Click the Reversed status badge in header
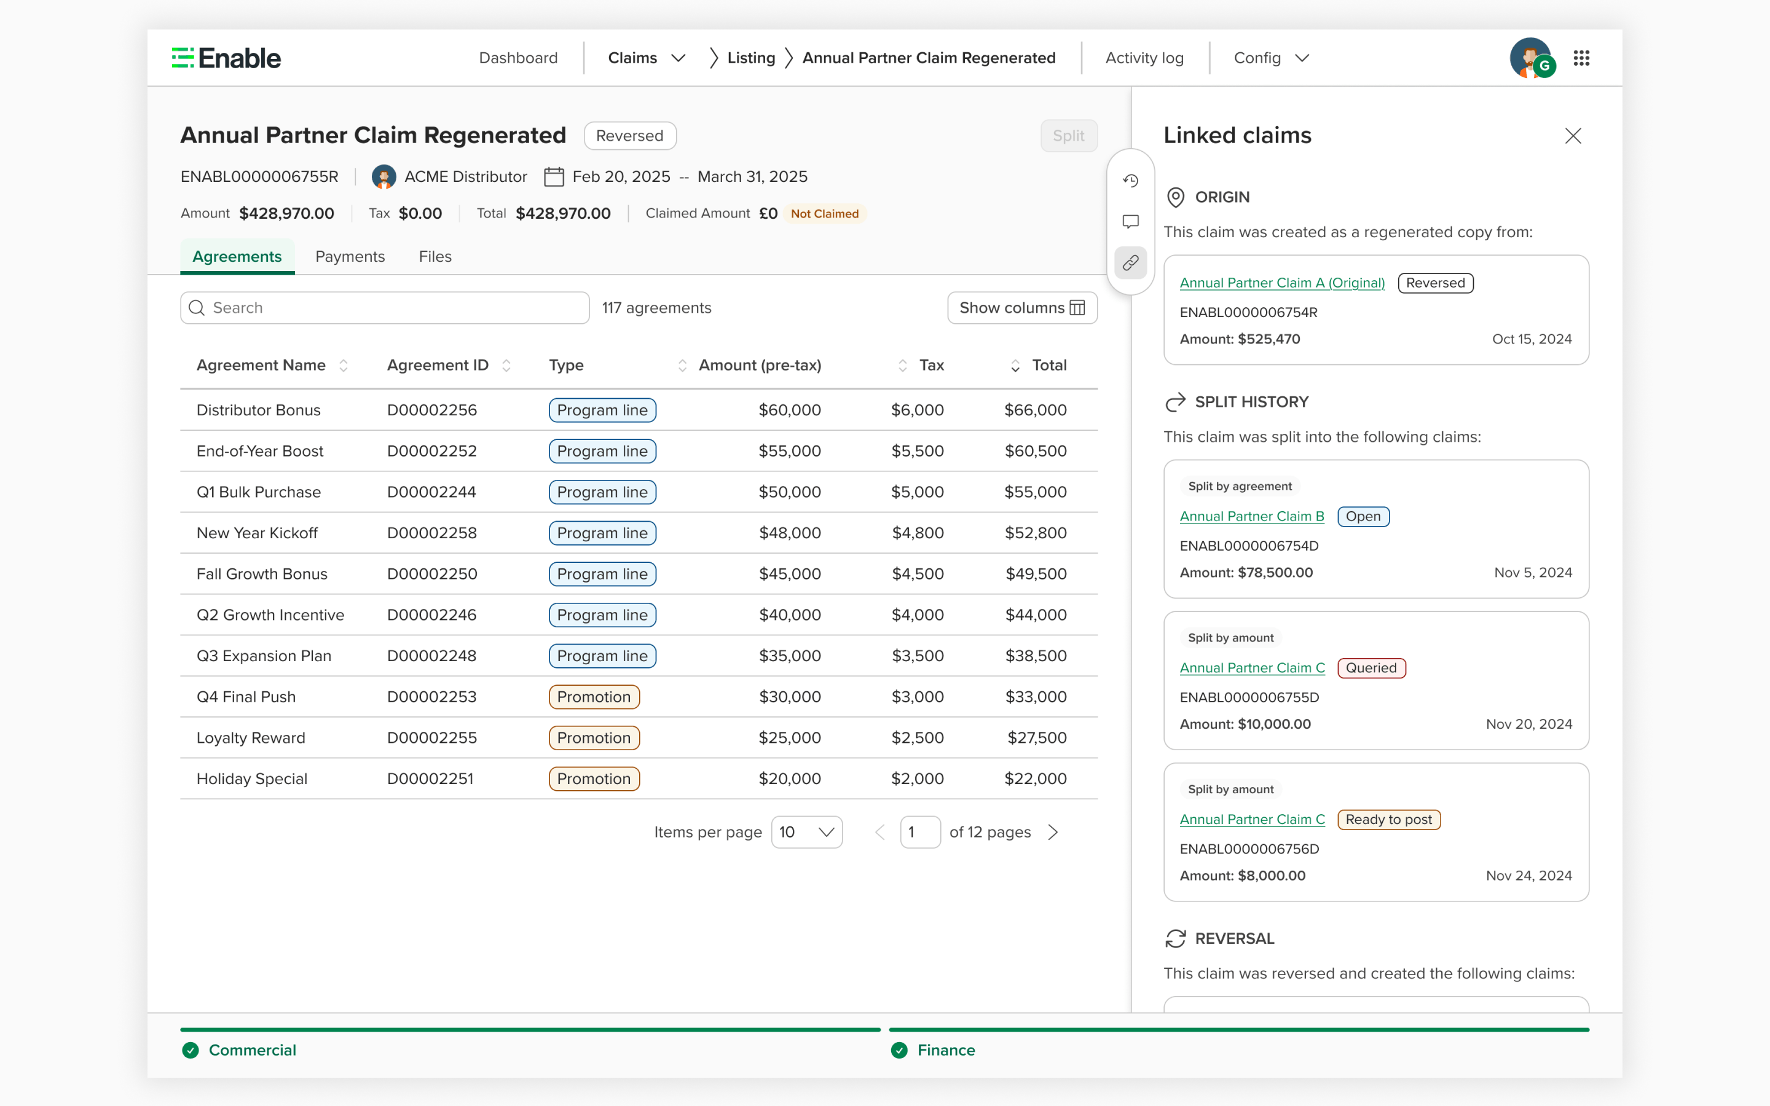The width and height of the screenshot is (1770, 1106). (630, 136)
